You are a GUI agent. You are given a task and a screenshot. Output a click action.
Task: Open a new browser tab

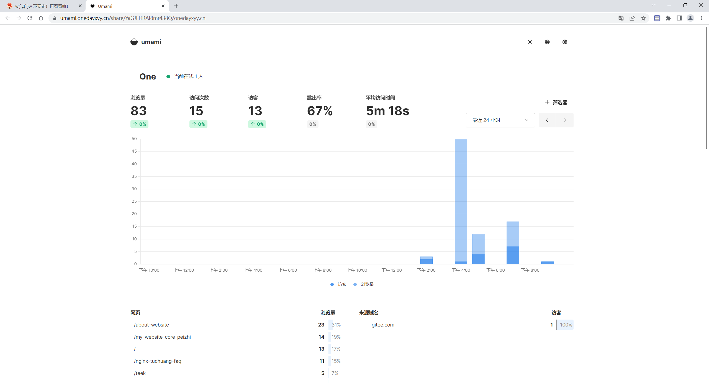point(176,6)
